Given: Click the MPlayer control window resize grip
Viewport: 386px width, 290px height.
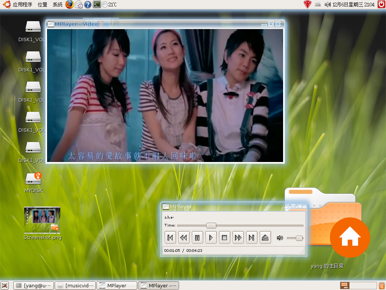Looking at the screenshot, I should tap(302, 251).
